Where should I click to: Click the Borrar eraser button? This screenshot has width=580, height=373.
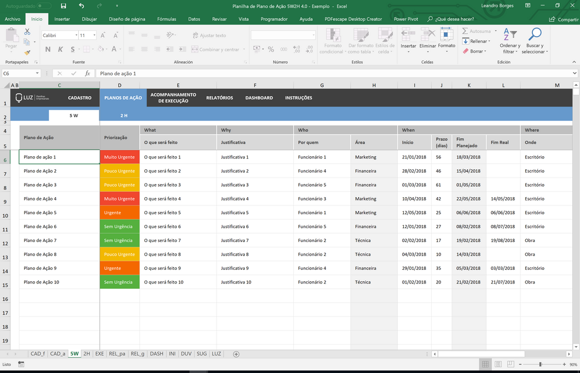click(474, 51)
